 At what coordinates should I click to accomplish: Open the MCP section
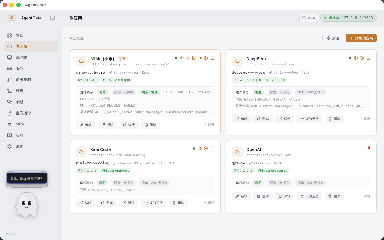(x=31, y=124)
